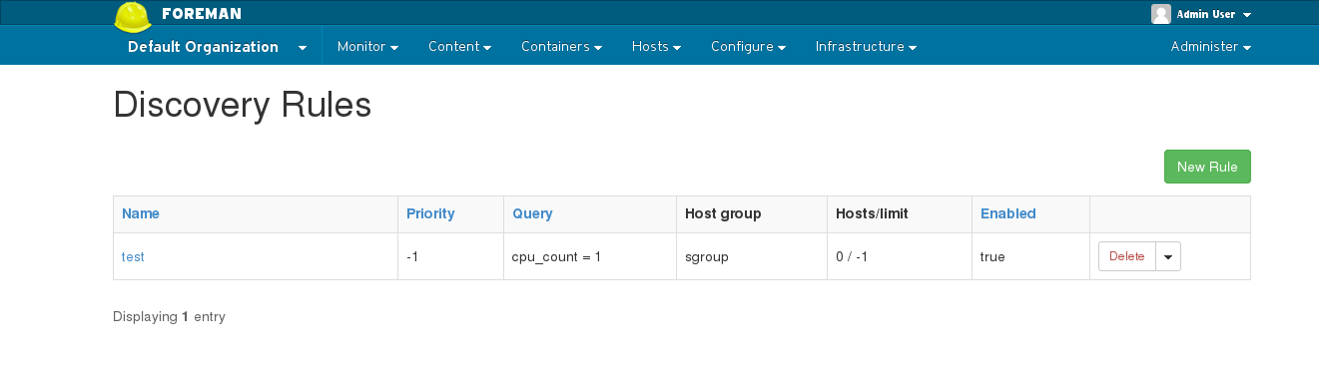
Task: Open the 'test' discovery rule link
Action: pyautogui.click(x=133, y=256)
